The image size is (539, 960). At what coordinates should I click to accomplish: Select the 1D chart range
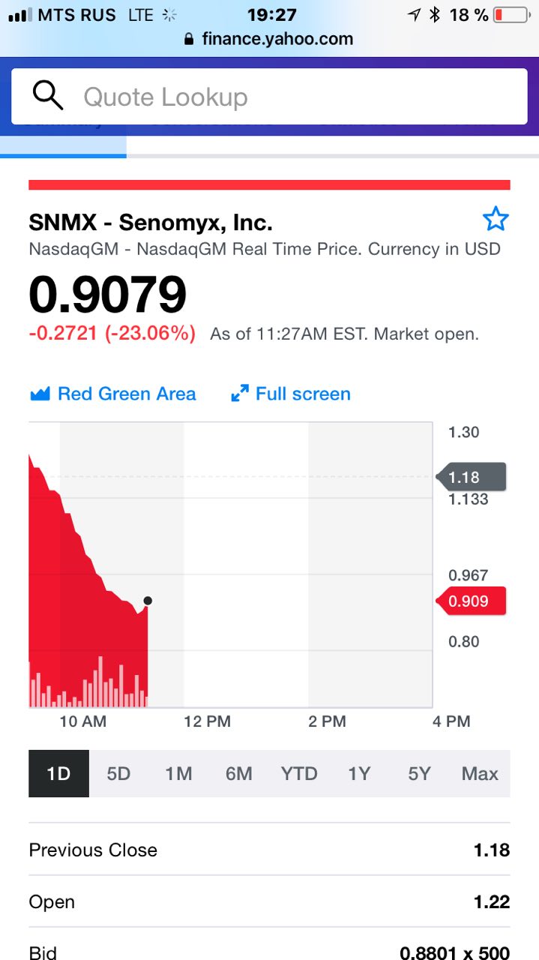click(x=58, y=773)
